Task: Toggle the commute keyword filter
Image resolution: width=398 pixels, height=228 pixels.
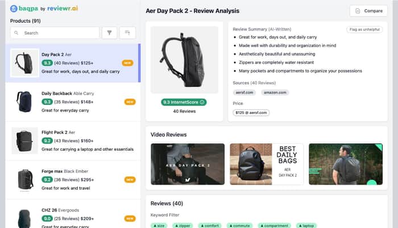Action: point(239,226)
